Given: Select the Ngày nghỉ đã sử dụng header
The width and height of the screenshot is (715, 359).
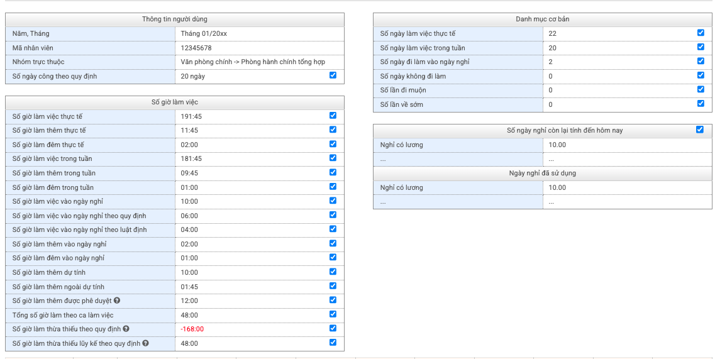Looking at the screenshot, I should click(542, 173).
